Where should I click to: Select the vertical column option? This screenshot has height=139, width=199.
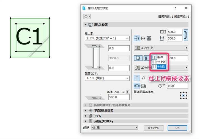137,78
